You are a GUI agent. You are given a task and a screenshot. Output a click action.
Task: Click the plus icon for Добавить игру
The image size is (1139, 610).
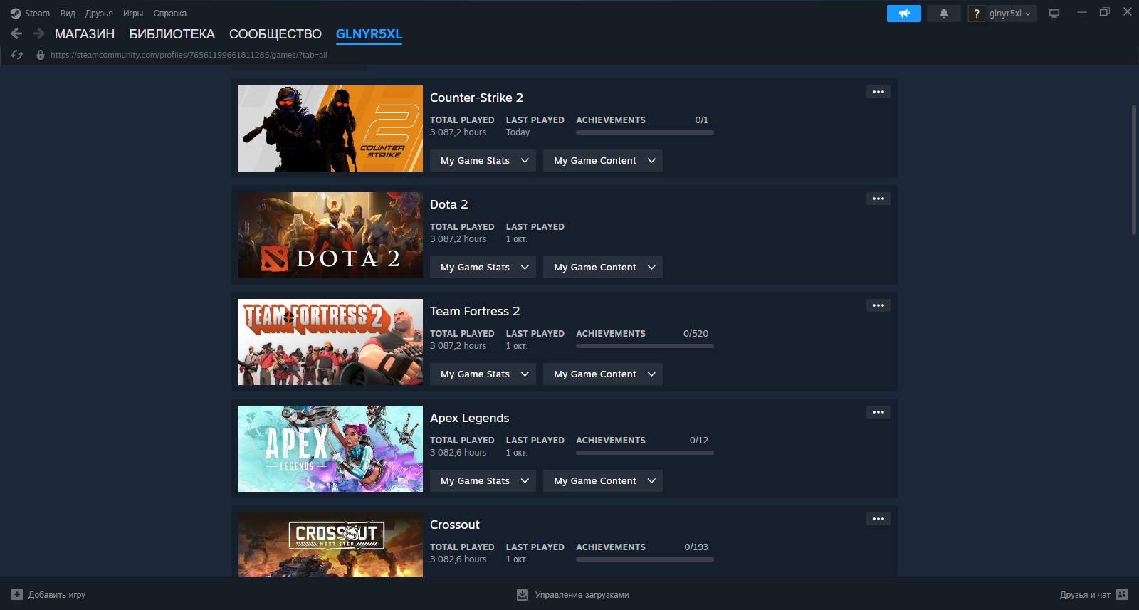[17, 594]
